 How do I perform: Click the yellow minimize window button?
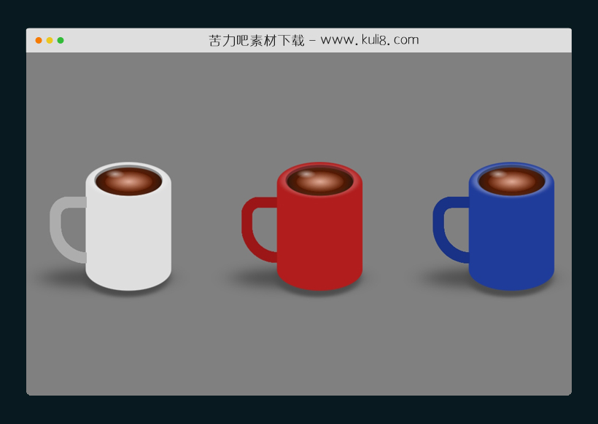[49, 40]
